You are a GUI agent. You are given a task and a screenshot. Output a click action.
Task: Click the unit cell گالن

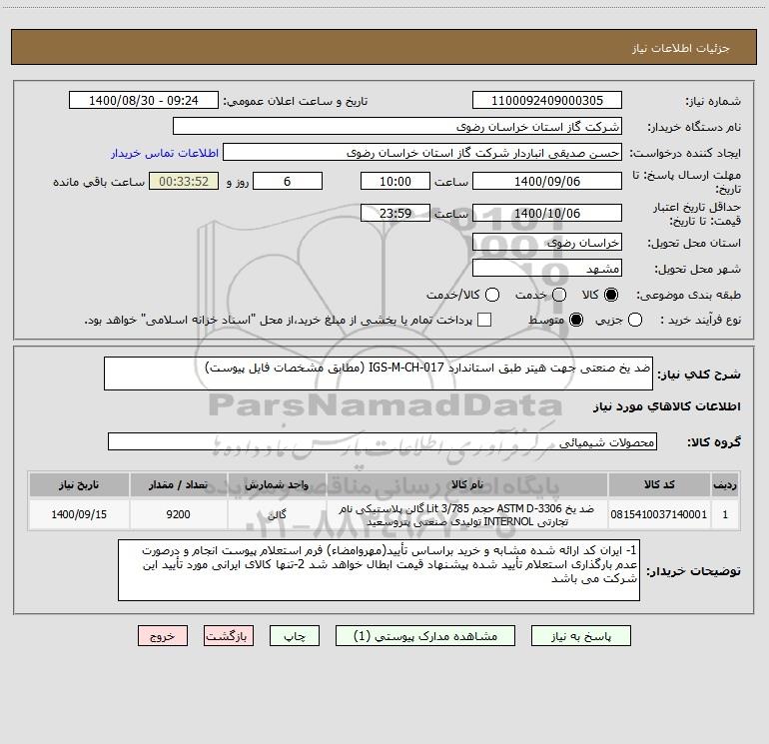[277, 514]
